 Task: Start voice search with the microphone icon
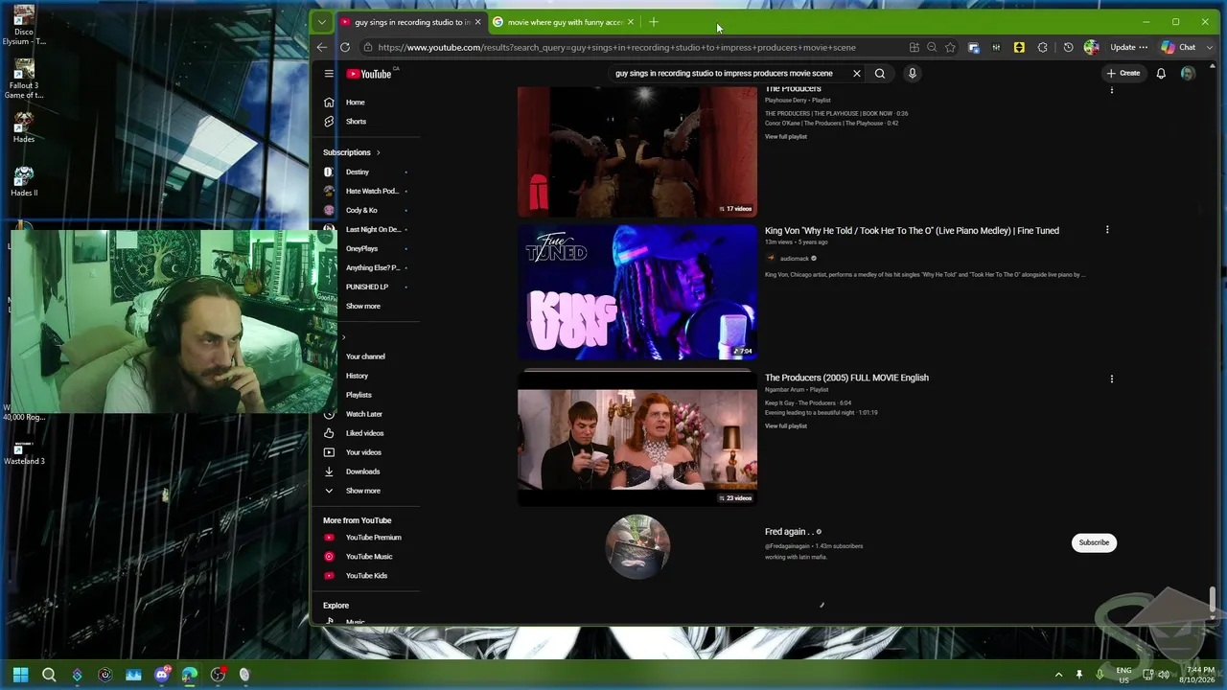coord(913,74)
